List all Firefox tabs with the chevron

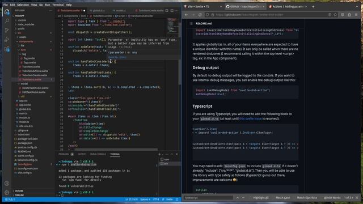coord(357,6)
